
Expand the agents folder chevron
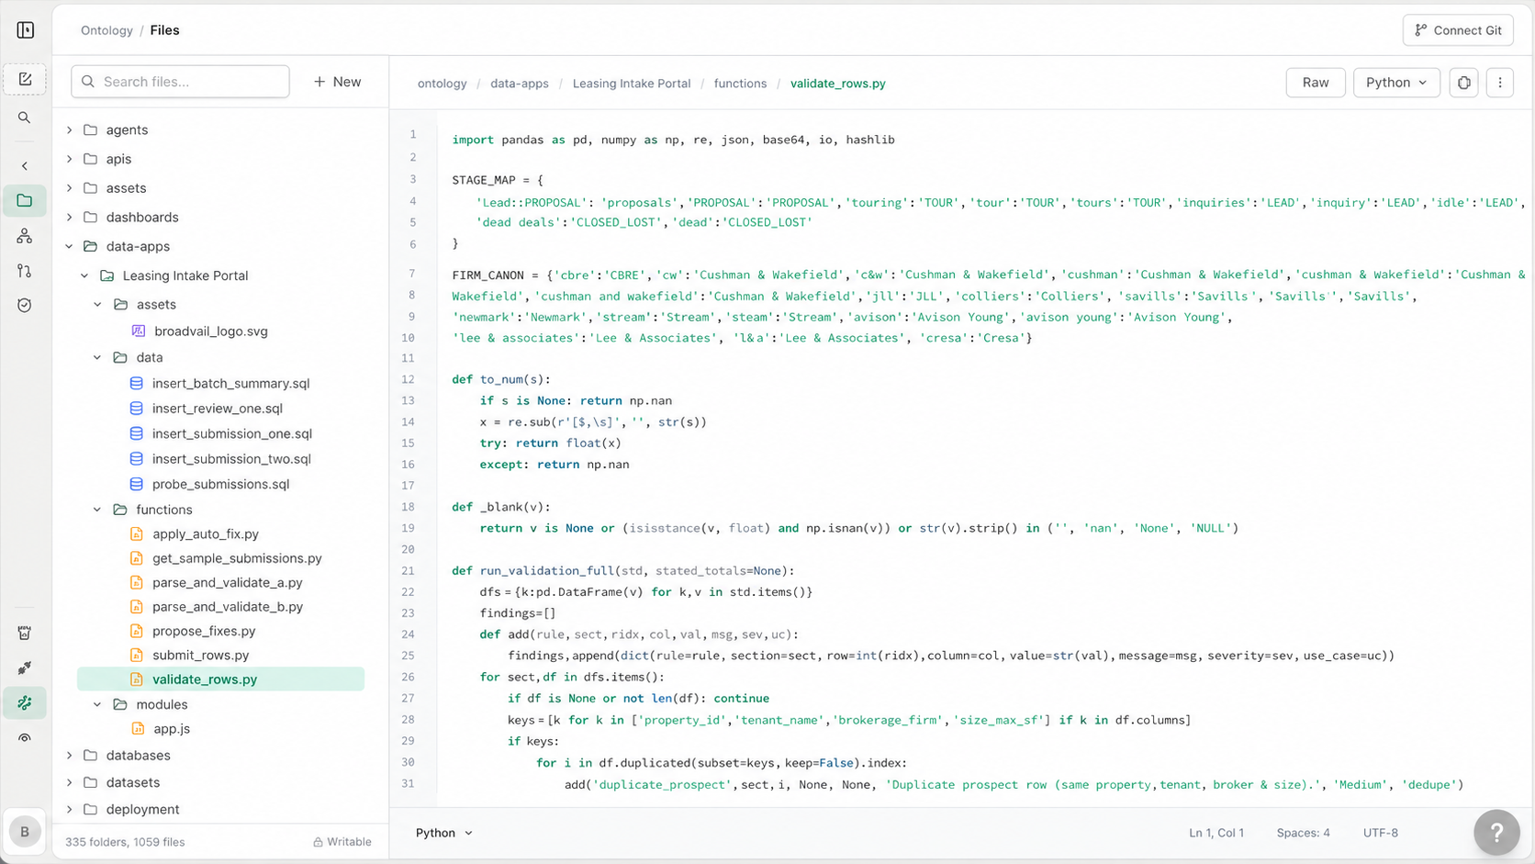pos(70,130)
